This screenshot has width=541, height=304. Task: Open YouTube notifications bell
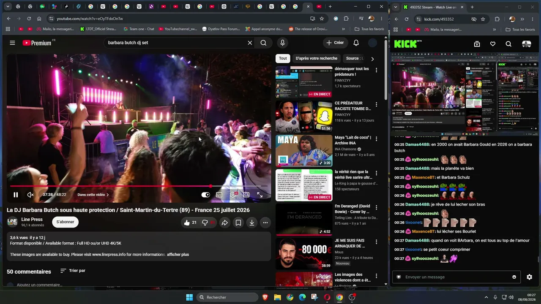tap(356, 43)
